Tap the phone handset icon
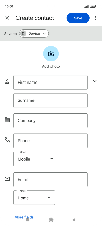 [7, 140]
